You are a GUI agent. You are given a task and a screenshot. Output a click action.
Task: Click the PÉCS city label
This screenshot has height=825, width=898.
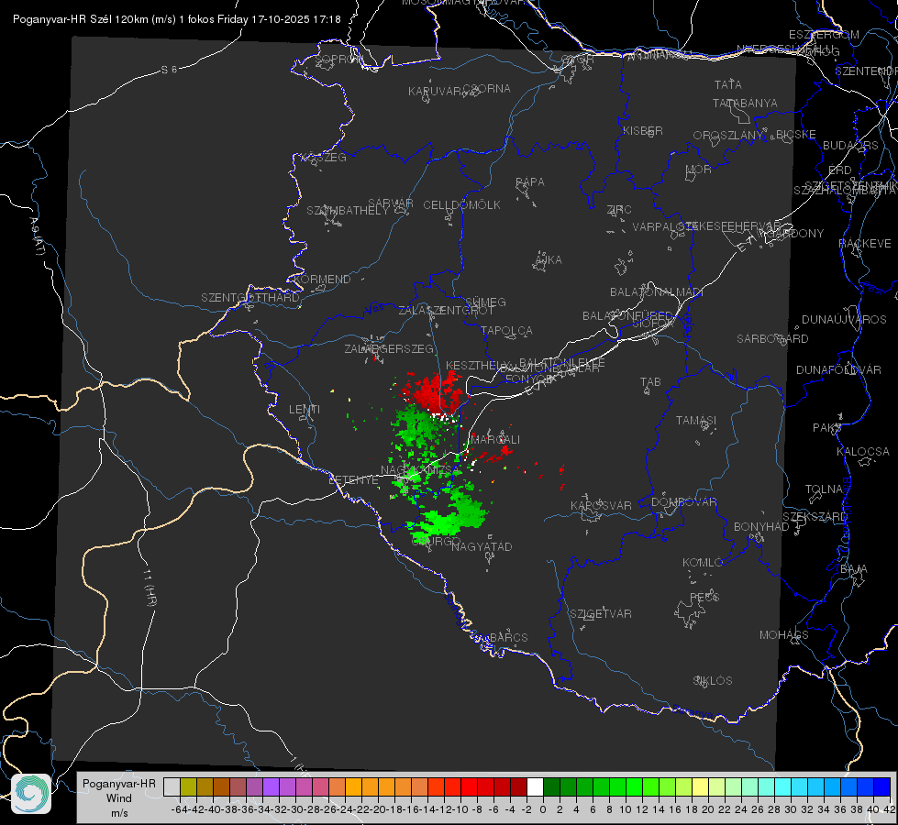tap(704, 597)
